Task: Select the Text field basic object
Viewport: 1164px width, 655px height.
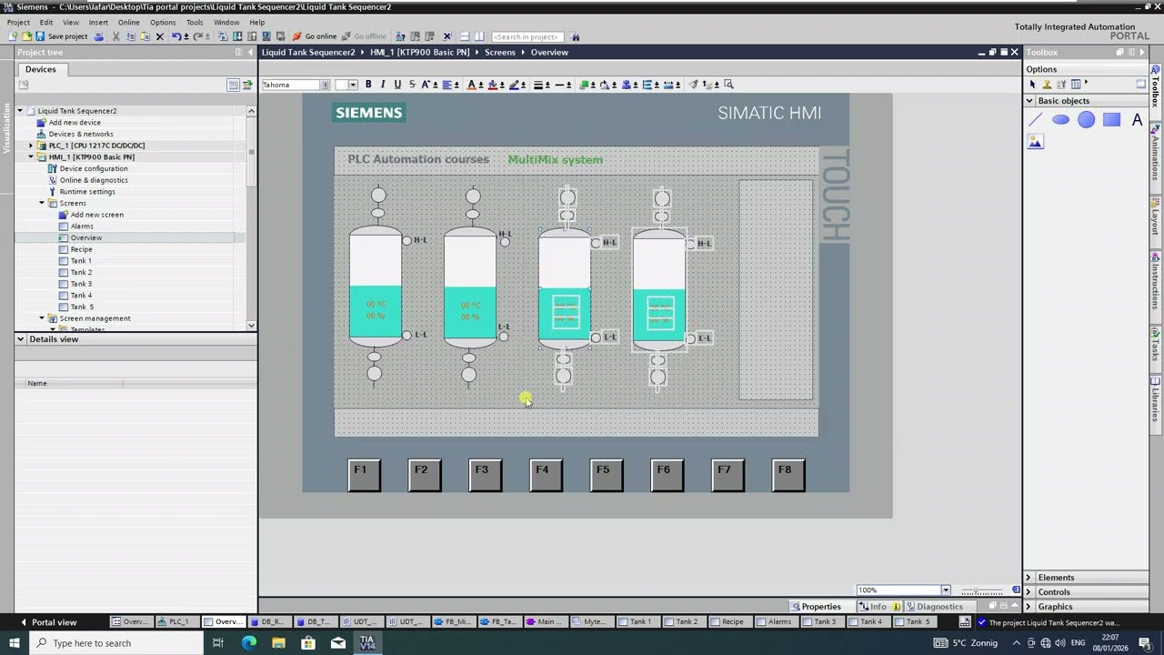Action: (x=1137, y=119)
